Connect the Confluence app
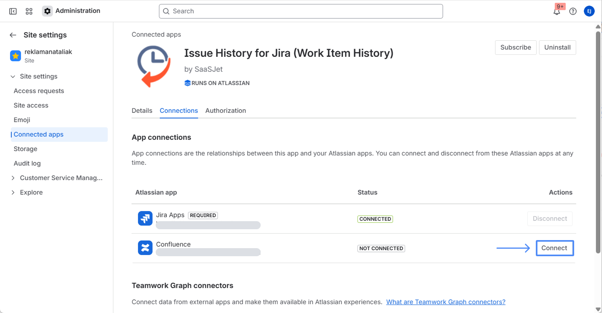The image size is (602, 313). click(x=554, y=248)
